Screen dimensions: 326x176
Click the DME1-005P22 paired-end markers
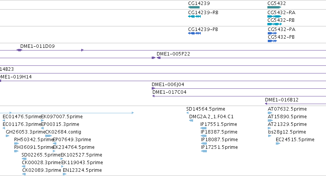click(x=156, y=58)
